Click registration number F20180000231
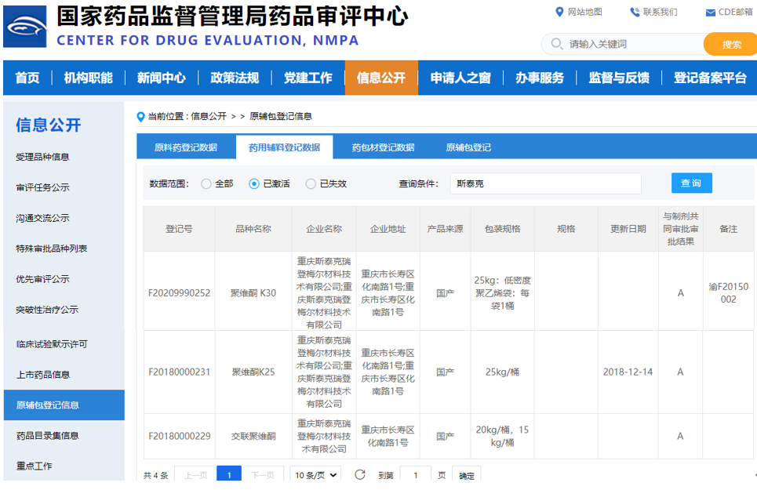The image size is (757, 490). tap(179, 372)
